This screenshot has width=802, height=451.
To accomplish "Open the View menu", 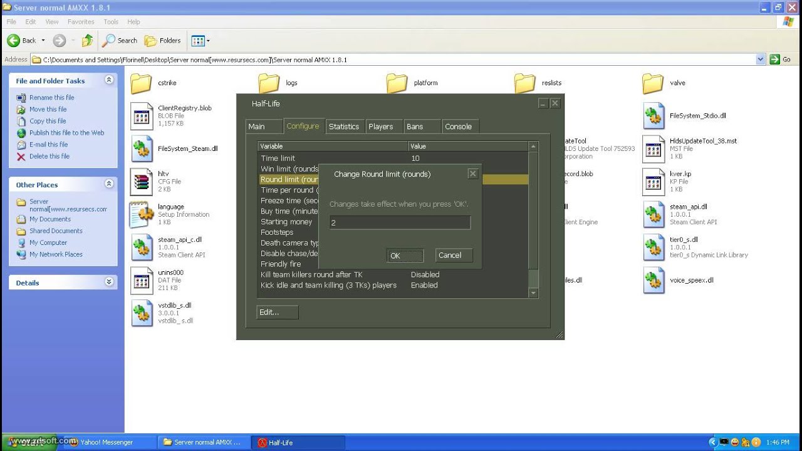I will [51, 21].
